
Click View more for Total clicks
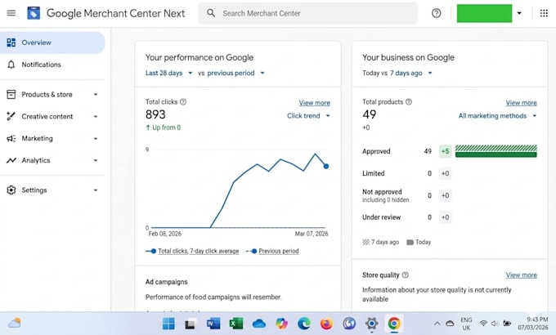click(314, 102)
